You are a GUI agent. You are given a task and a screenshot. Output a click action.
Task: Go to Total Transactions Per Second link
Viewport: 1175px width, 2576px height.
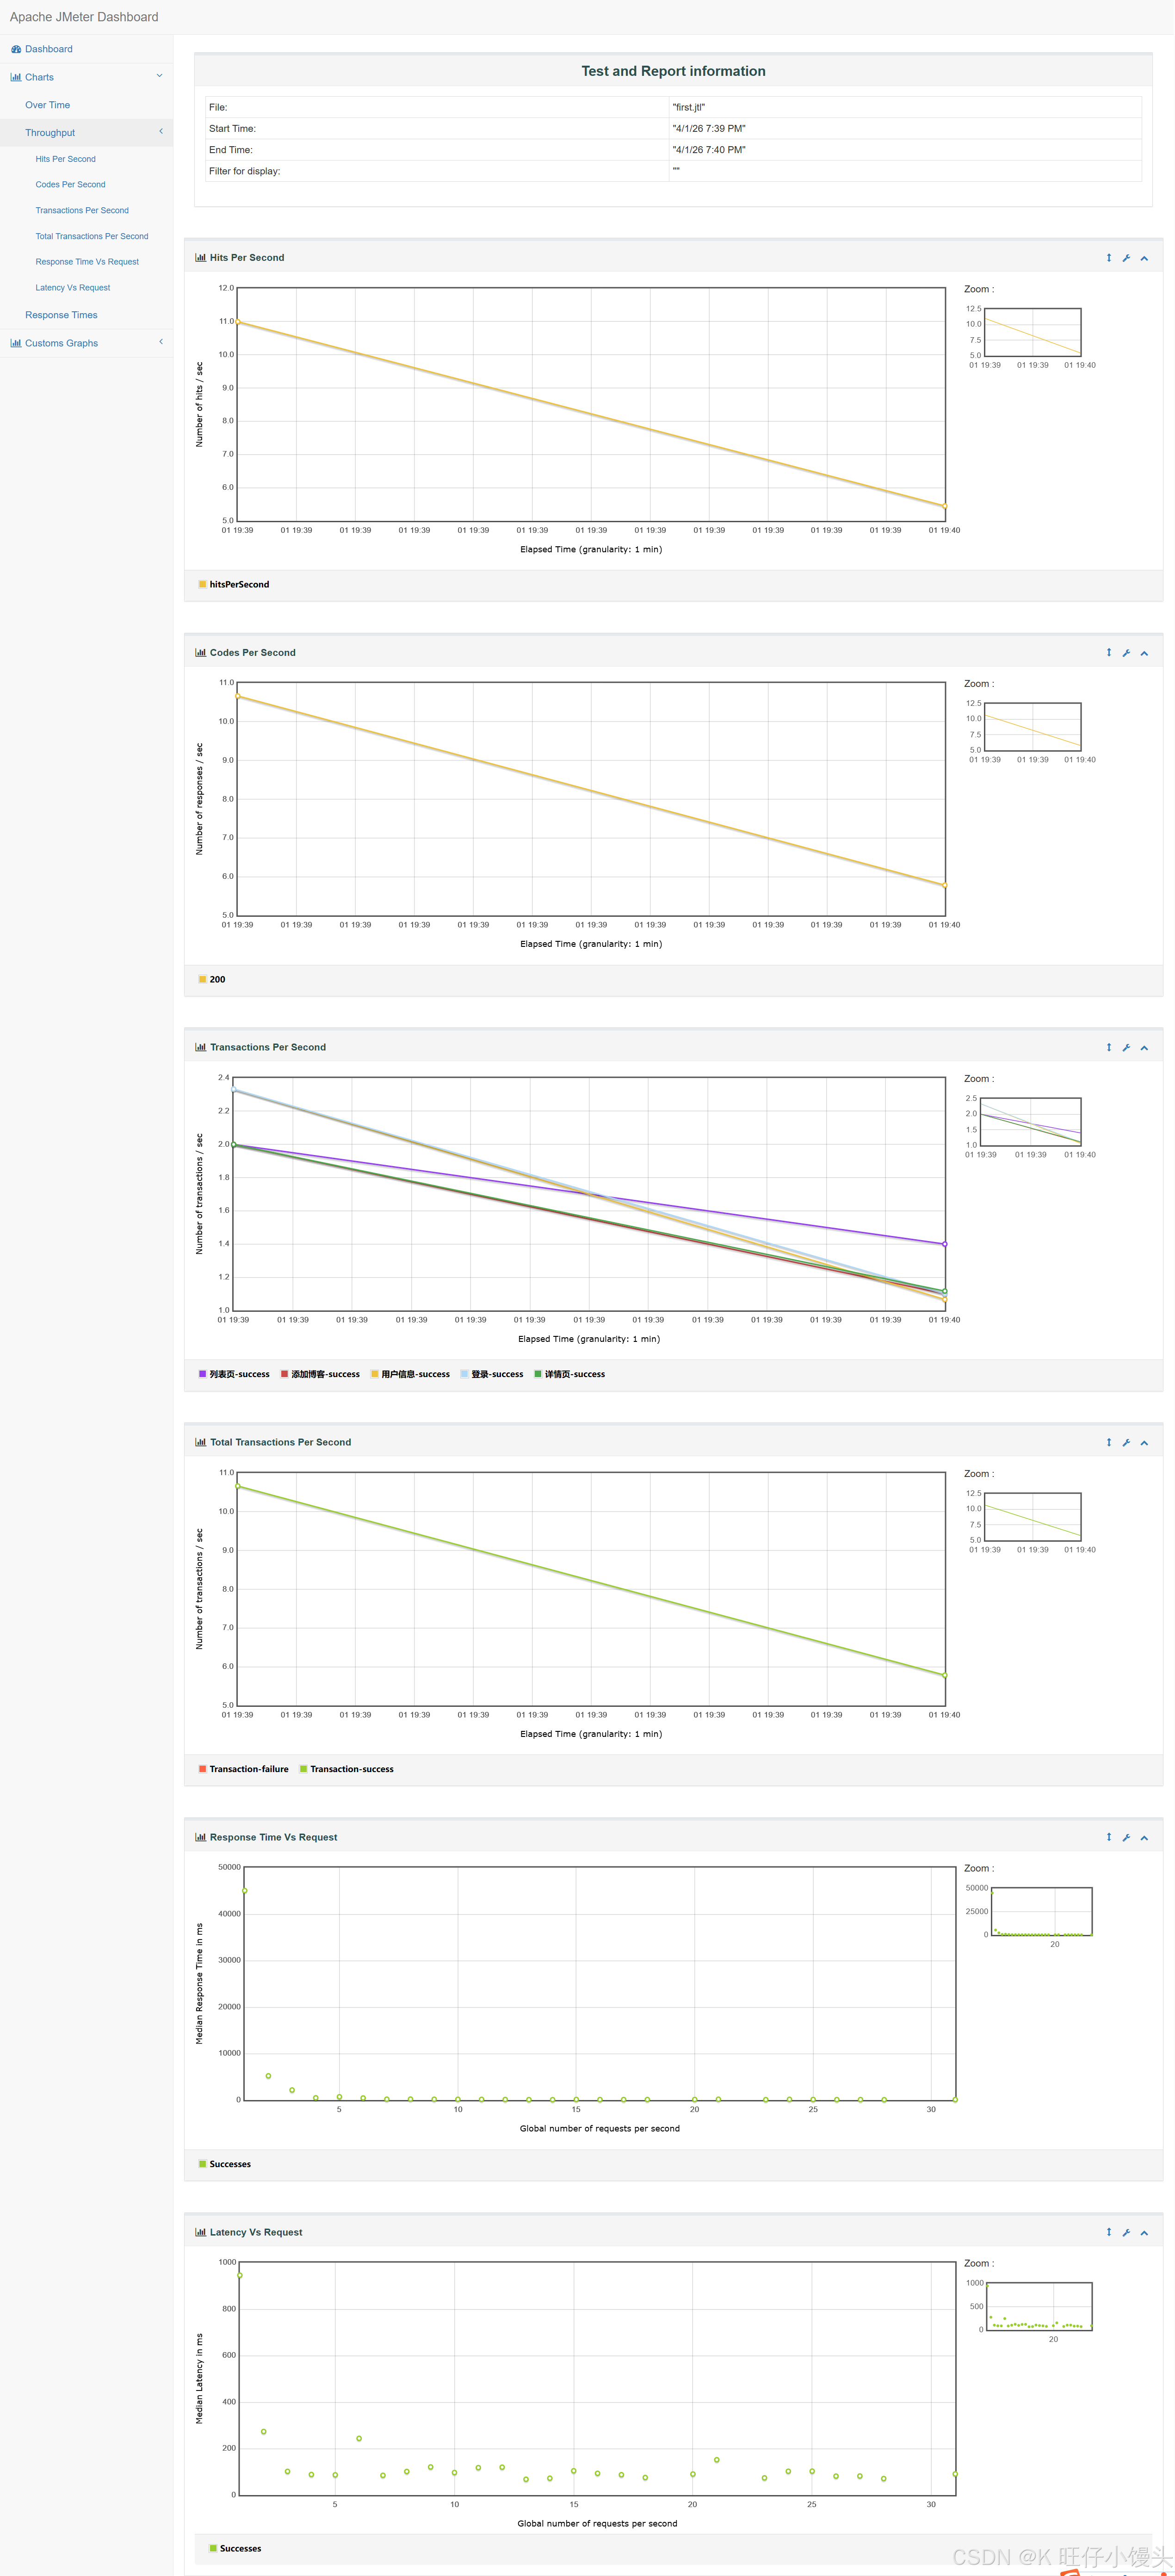click(x=91, y=236)
